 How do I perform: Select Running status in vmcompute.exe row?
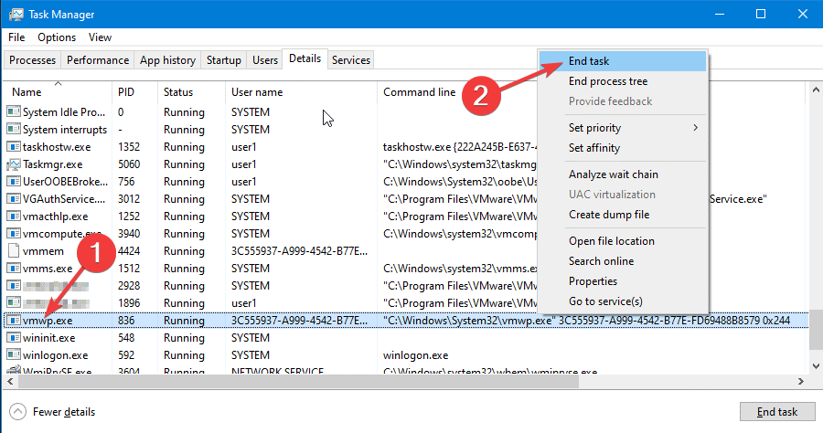[184, 233]
